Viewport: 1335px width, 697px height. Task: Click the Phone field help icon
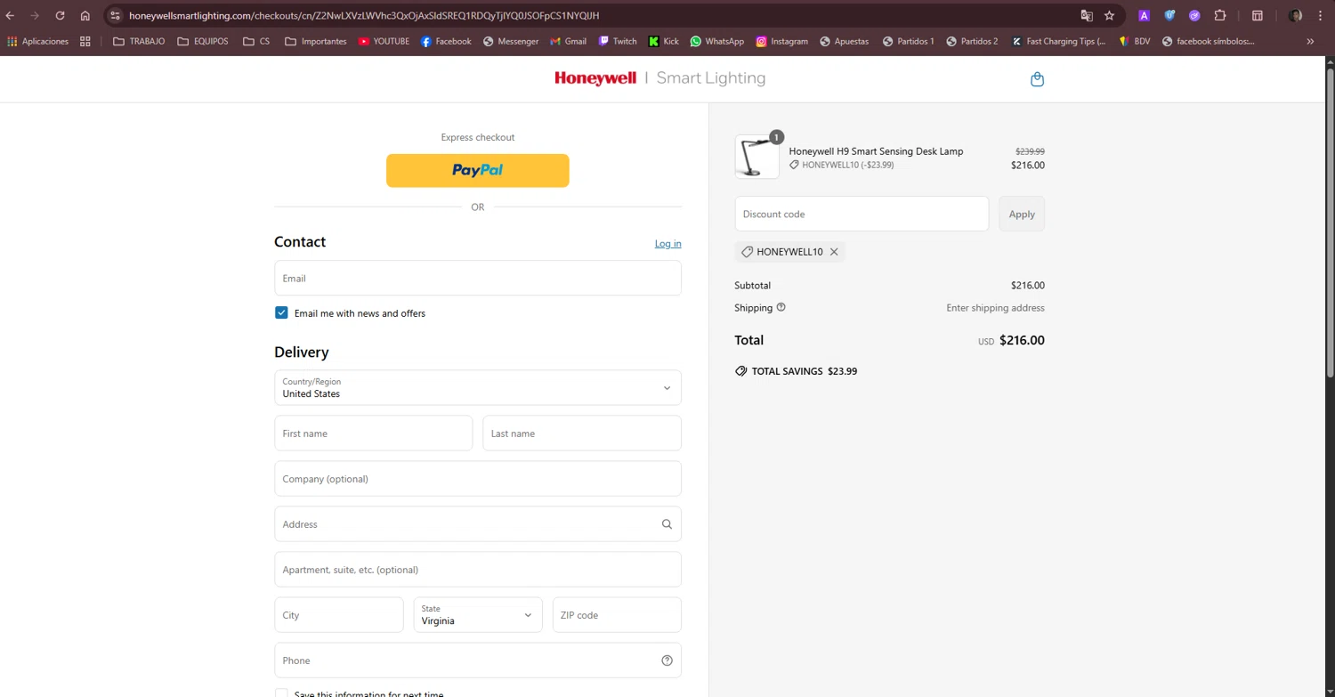(667, 661)
